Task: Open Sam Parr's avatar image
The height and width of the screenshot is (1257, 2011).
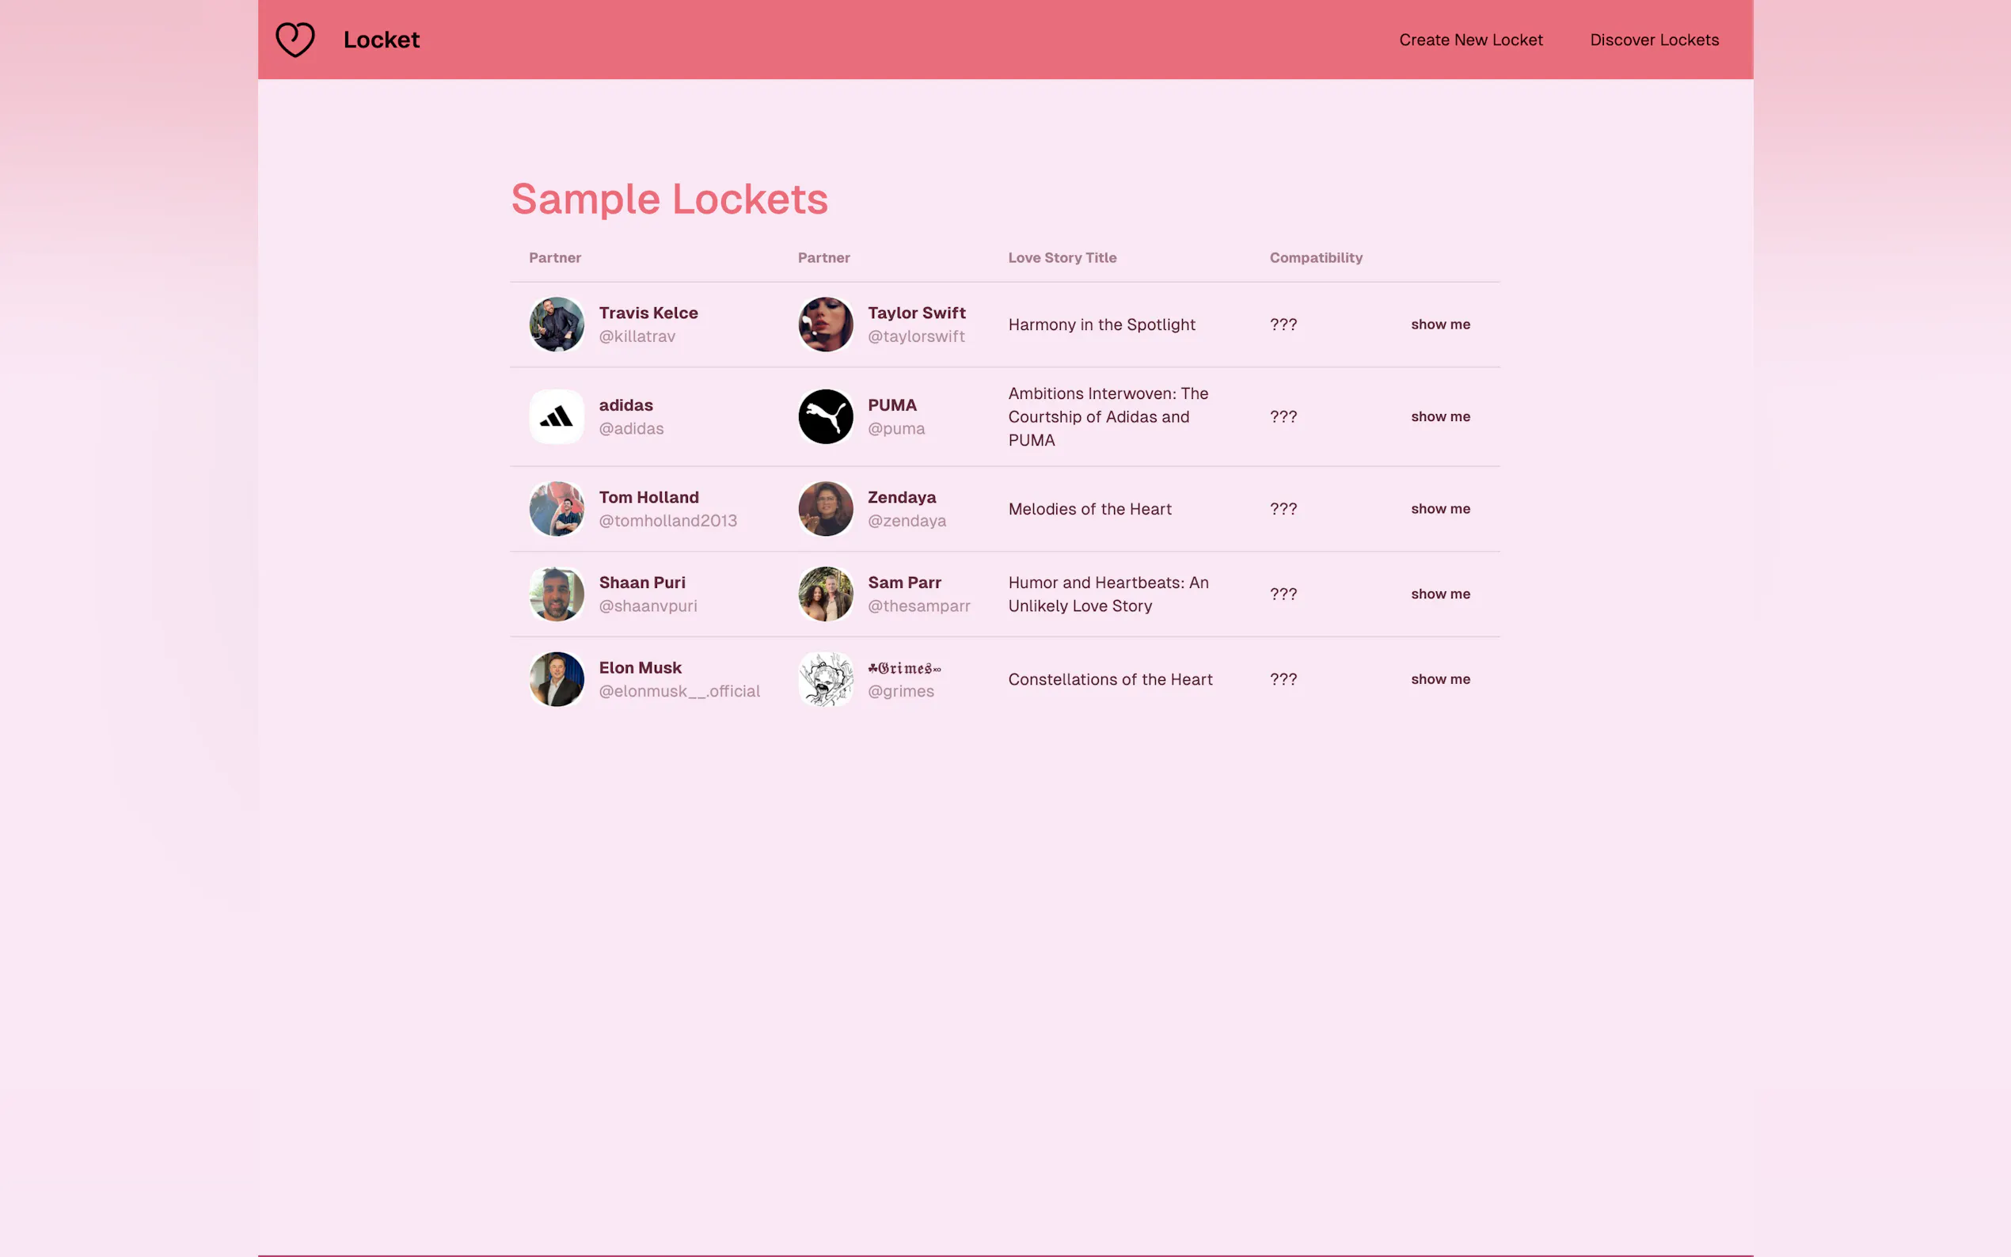Action: click(x=825, y=594)
